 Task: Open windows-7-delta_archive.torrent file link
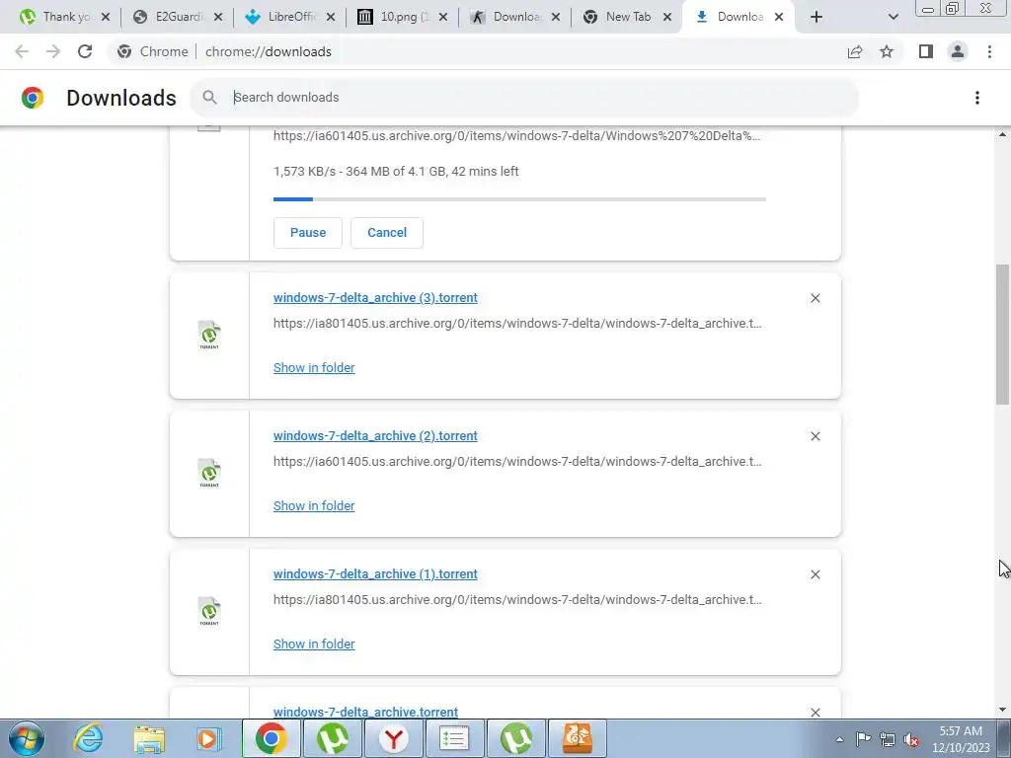pyautogui.click(x=365, y=712)
